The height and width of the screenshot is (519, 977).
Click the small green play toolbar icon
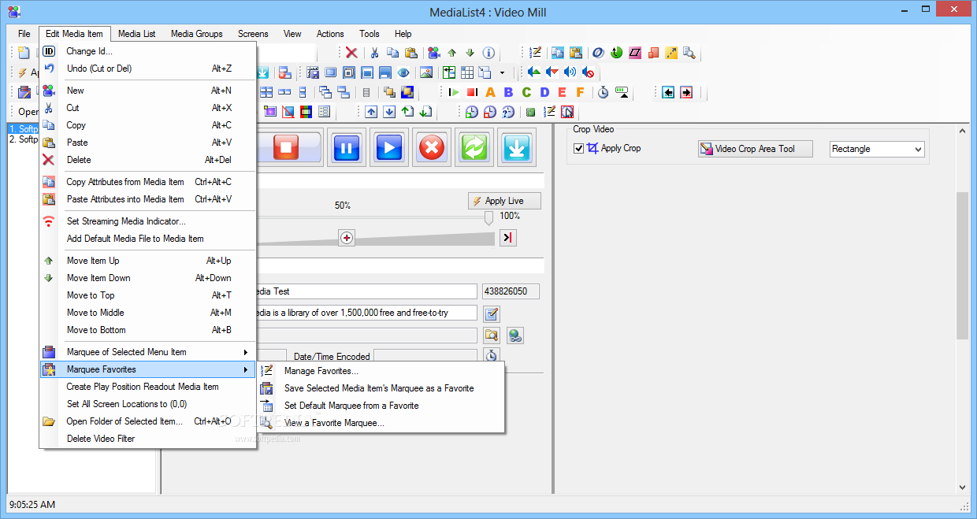(x=454, y=92)
